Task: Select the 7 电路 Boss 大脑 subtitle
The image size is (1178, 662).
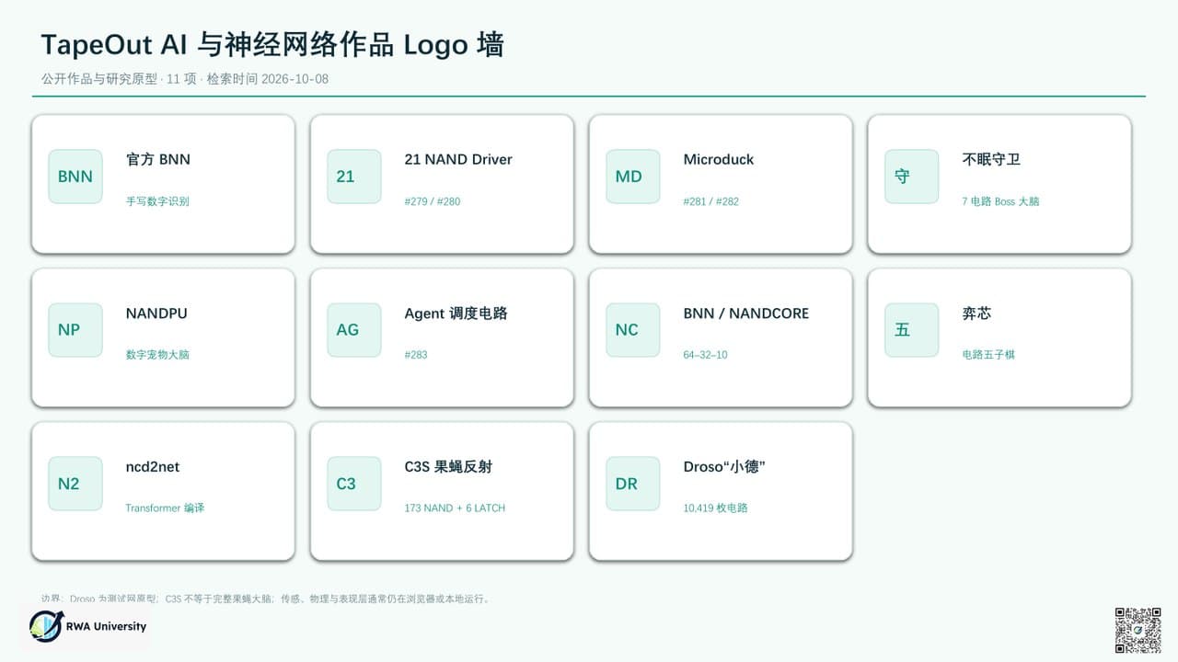Action: pos(1001,200)
